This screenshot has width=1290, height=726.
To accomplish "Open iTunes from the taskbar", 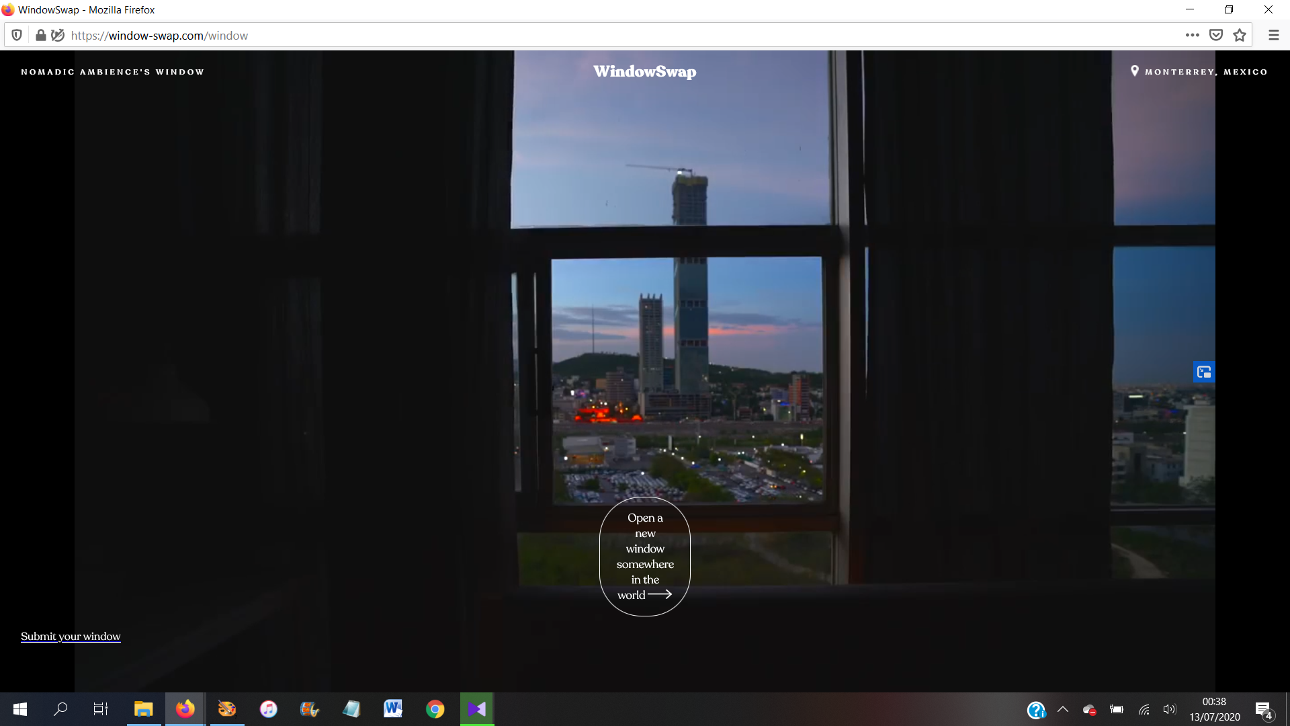I will point(268,709).
